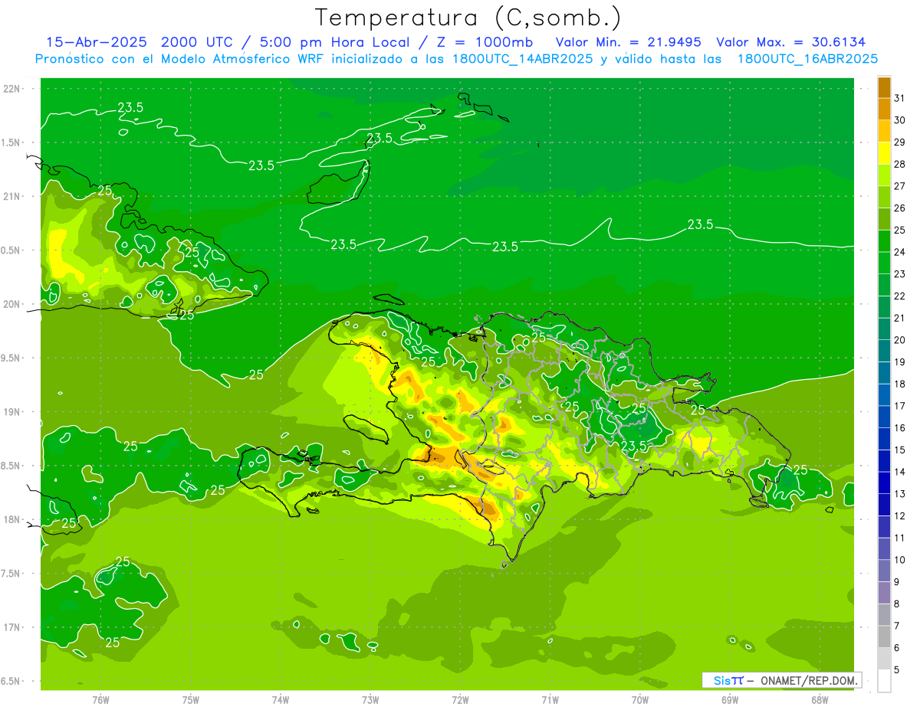Click the '19N' latitude axis label
This screenshot has height=710, width=920.
13,411
